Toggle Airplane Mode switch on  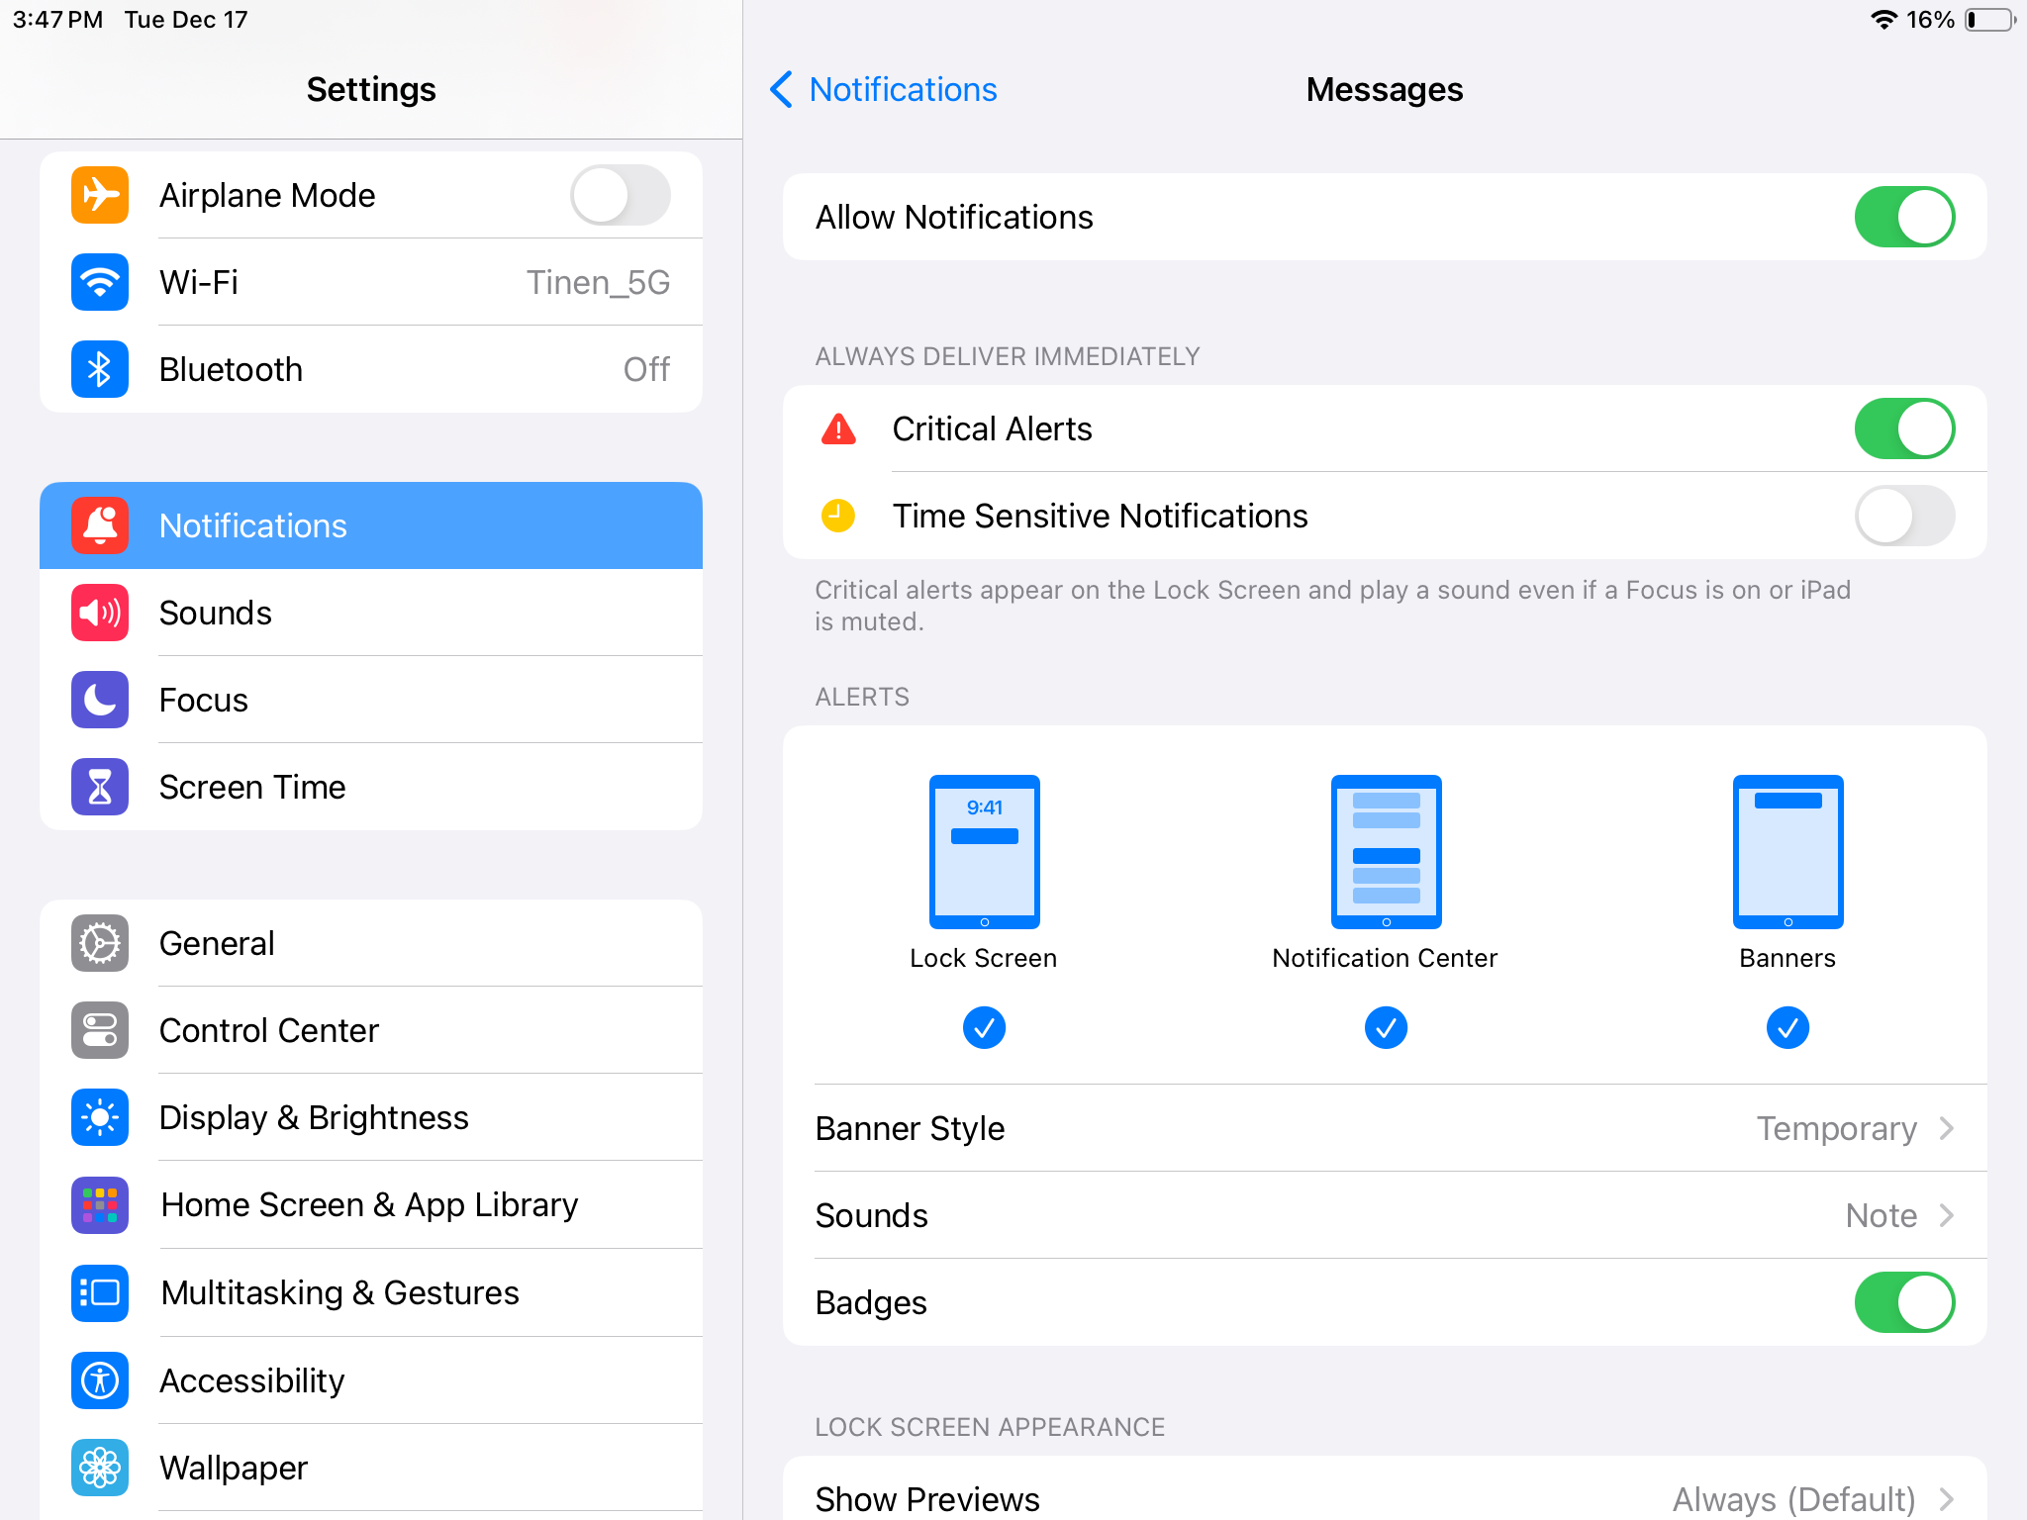click(620, 195)
